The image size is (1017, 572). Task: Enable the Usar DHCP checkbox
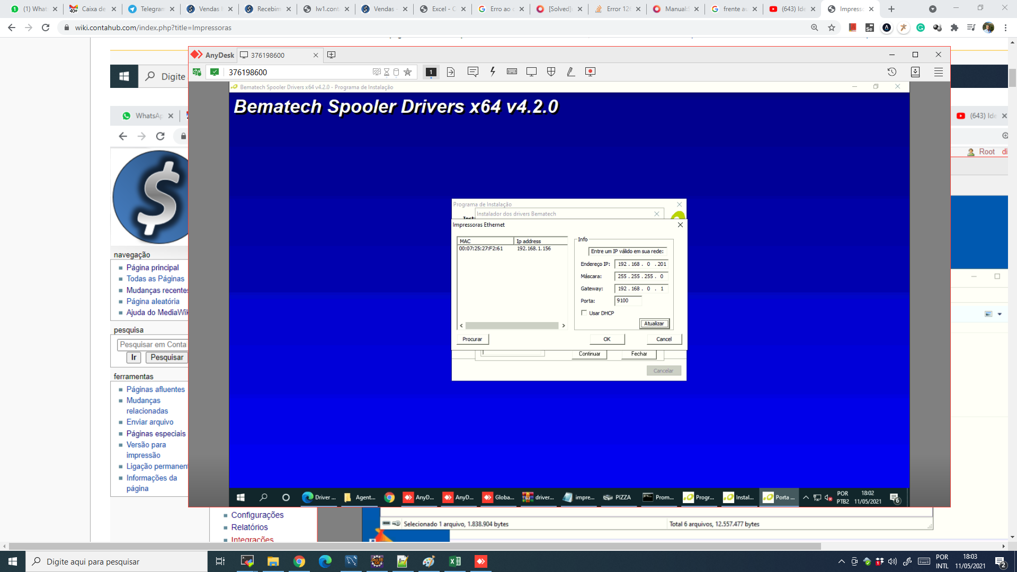point(584,313)
